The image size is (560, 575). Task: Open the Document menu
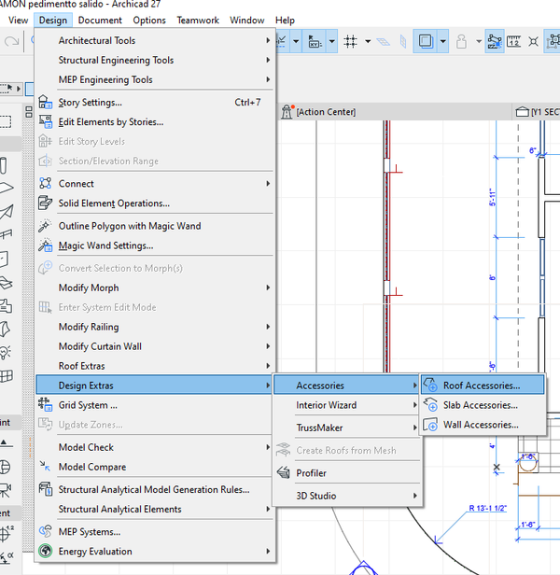point(100,20)
